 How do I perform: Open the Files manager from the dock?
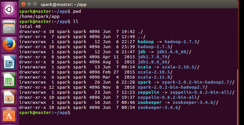9,27
